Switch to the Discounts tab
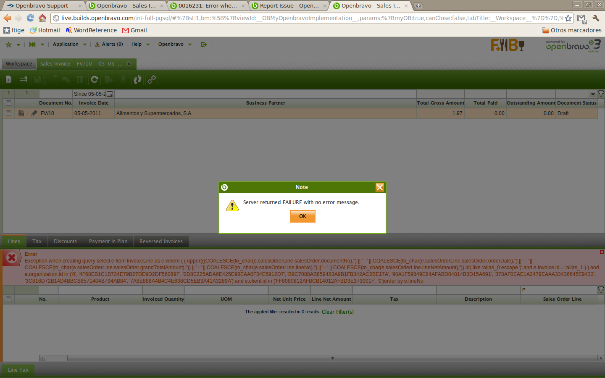The height and width of the screenshot is (378, 605). pyautogui.click(x=65, y=241)
